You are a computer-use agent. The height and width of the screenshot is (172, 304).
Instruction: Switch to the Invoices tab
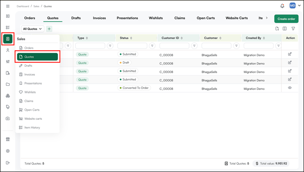[x=99, y=18]
